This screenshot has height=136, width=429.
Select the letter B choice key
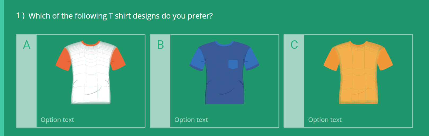click(161, 45)
